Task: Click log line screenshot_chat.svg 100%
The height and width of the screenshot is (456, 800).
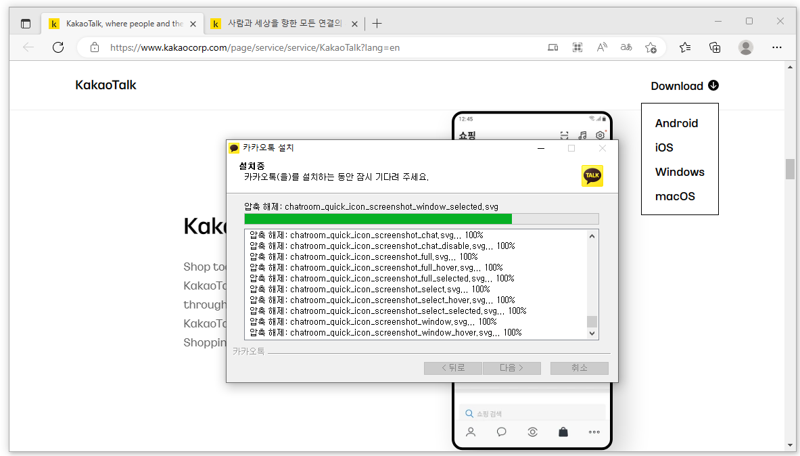Action: tap(367, 235)
